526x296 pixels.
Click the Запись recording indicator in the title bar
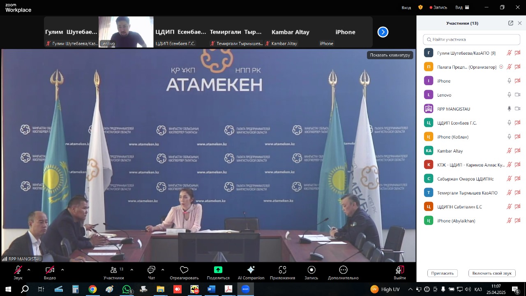click(438, 7)
